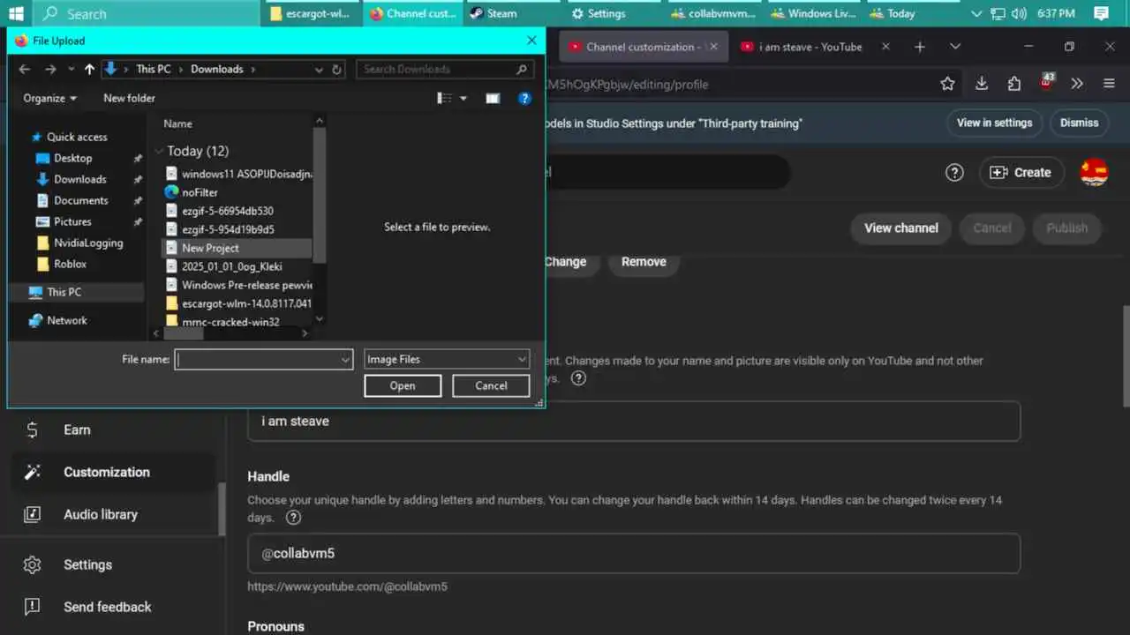Create a New folder
The height and width of the screenshot is (635, 1130).
(129, 98)
